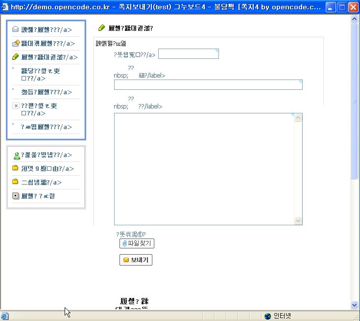
Task: Open the last bullet link in the top sidebar panel
Action: pyautogui.click(x=46, y=127)
